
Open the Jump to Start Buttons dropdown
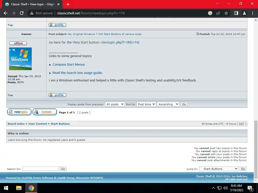pos(219,169)
